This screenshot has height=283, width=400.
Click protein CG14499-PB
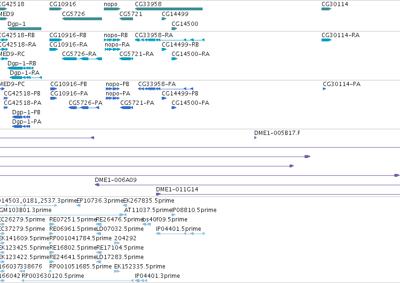180,94
